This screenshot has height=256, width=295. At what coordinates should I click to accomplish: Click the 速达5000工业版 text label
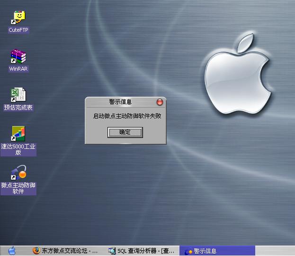18,149
